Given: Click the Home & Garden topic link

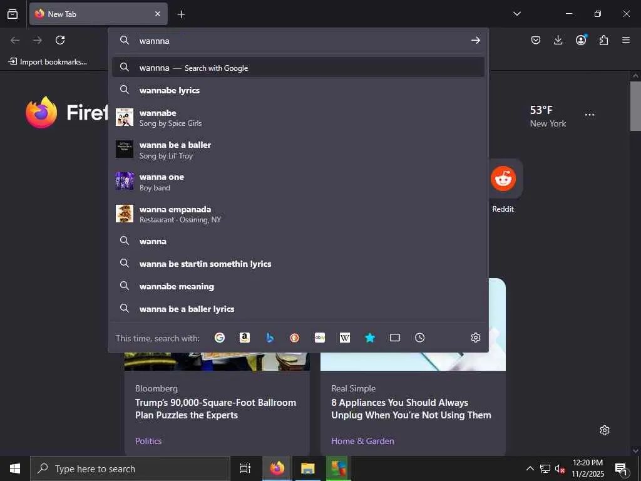Looking at the screenshot, I should (x=362, y=441).
